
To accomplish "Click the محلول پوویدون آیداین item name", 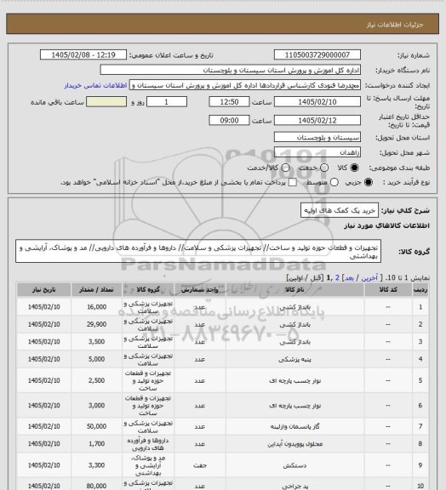I will coord(294,444).
